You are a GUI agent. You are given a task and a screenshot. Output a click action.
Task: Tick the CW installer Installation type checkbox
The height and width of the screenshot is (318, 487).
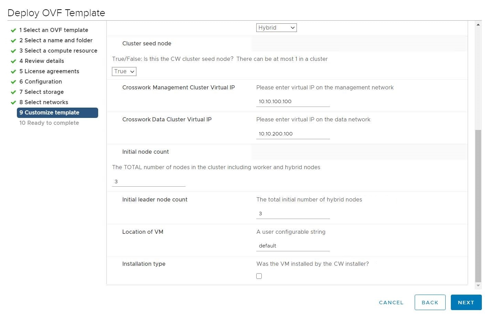coord(259,276)
